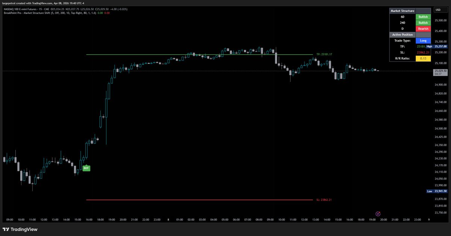
Task: Click the Market Structure table header
Action: [402, 11]
